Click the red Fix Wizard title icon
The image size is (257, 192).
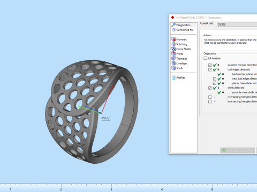click(172, 18)
